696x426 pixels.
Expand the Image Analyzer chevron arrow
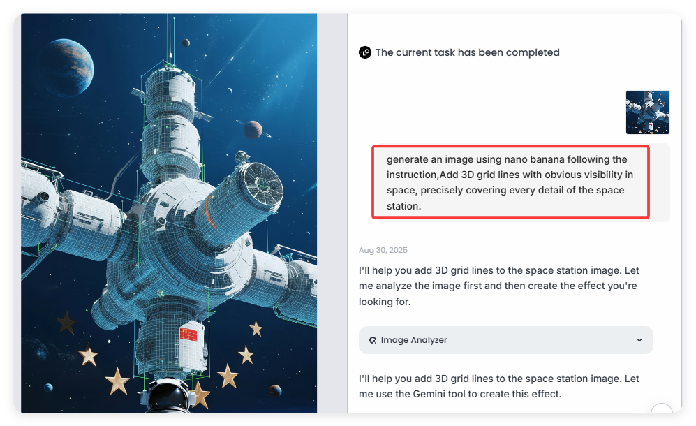click(639, 340)
